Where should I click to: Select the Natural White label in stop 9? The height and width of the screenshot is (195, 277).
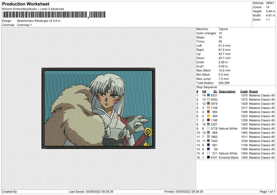228,128
